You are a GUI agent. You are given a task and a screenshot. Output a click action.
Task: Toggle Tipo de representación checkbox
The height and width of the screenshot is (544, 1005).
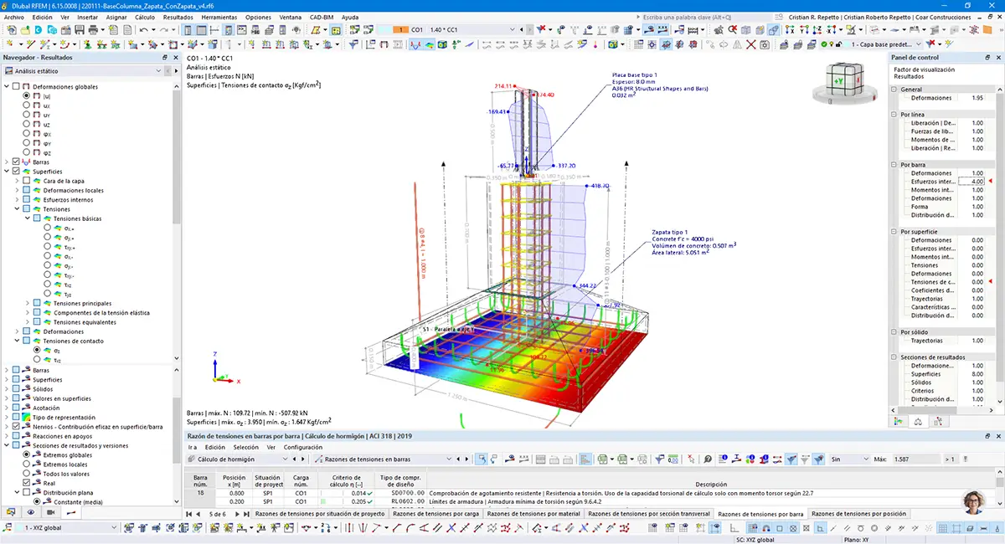(15, 417)
